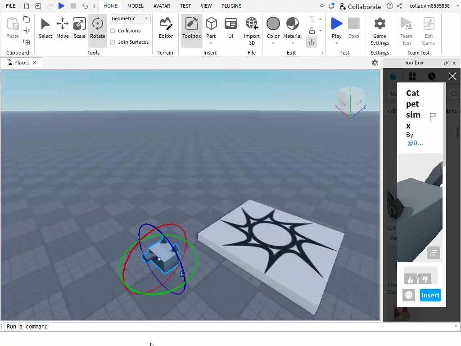
Task: Switch to Toolbox Recent clock tab
Action: [431, 76]
